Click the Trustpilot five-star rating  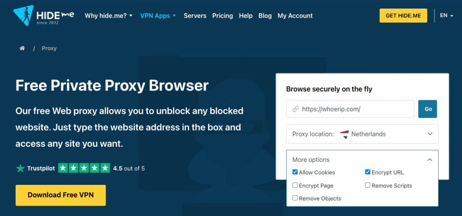click(84, 168)
